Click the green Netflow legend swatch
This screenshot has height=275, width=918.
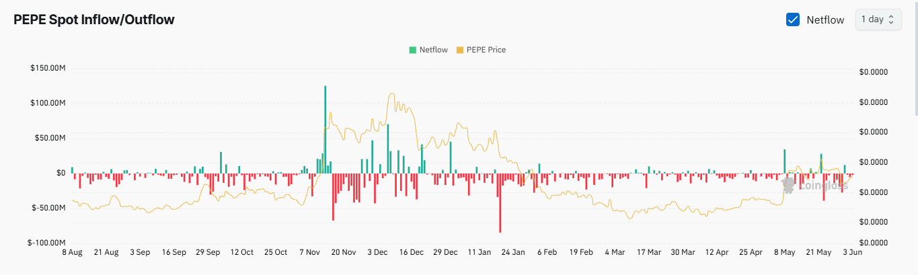(412, 50)
